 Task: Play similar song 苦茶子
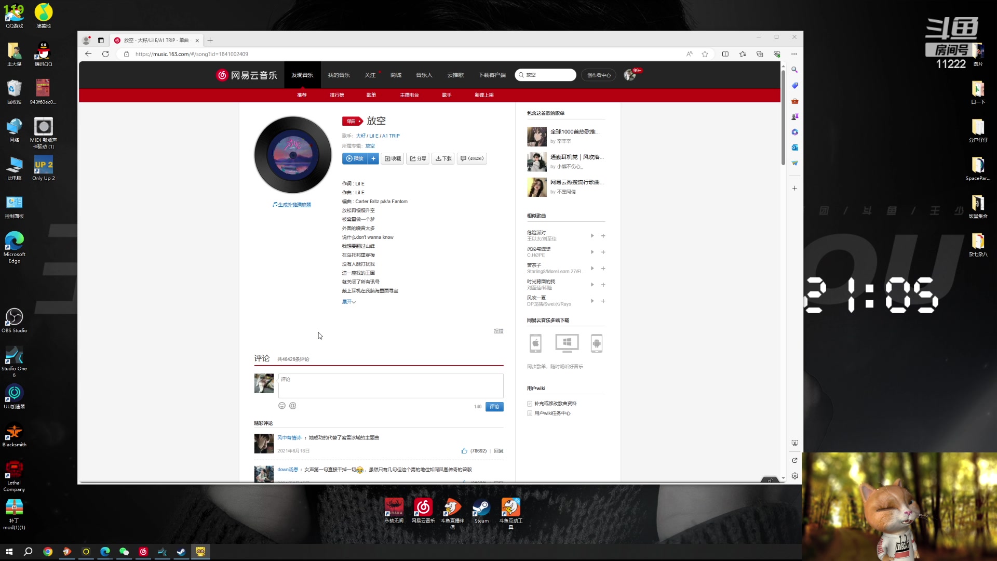tap(592, 269)
